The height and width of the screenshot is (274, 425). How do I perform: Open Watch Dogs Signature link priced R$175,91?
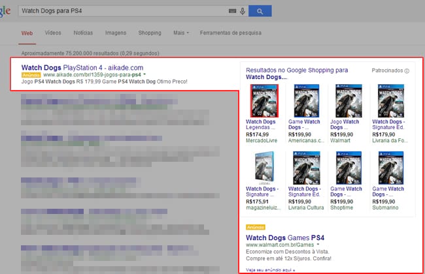tap(262, 192)
